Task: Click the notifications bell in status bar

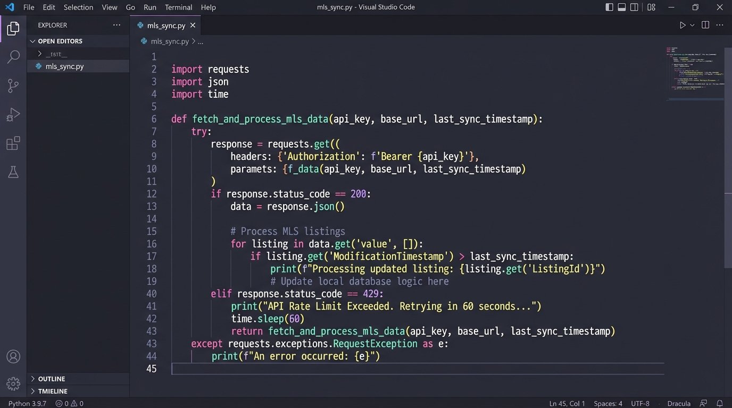Action: coord(719,403)
